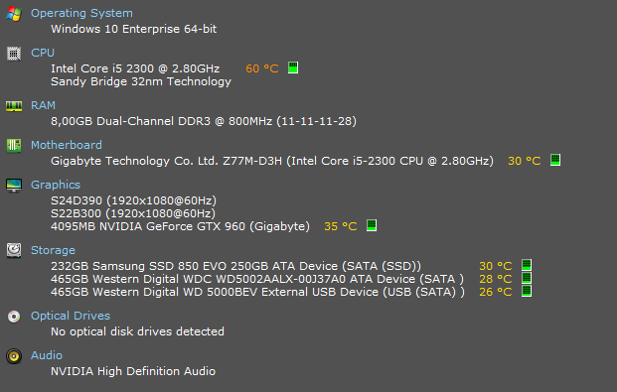Click the RAM memory stick icon

click(x=14, y=106)
